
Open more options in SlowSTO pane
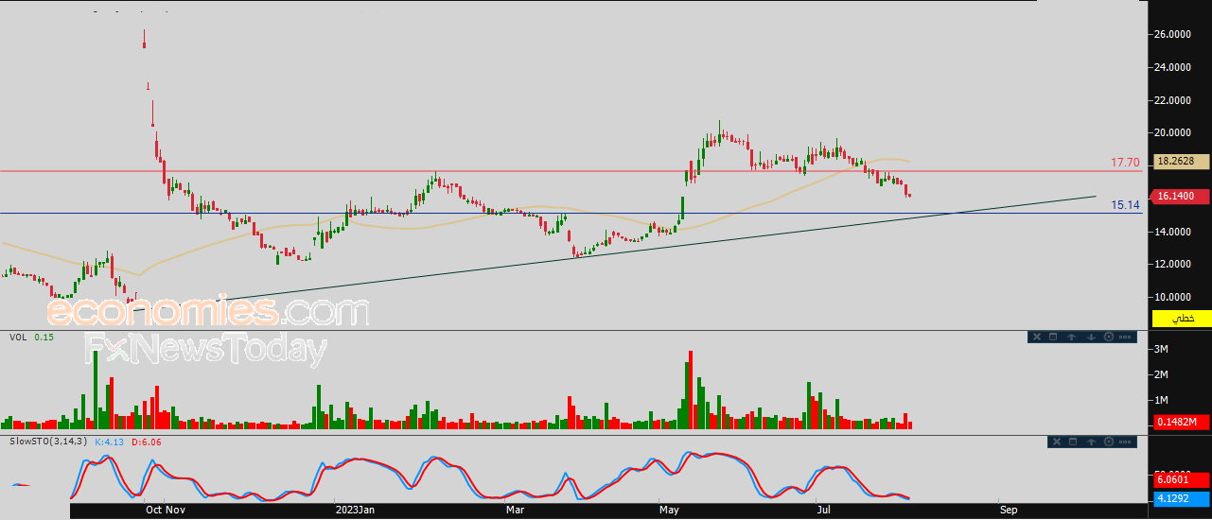1125,442
